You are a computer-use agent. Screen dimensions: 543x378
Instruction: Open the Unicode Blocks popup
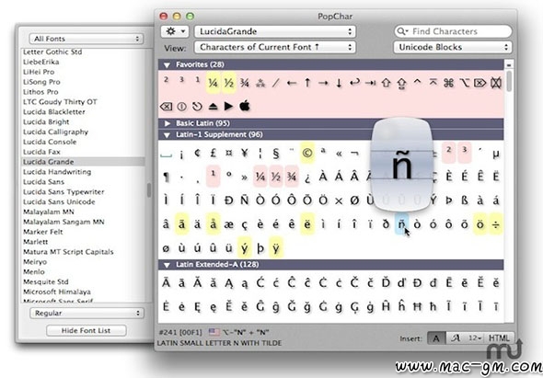click(453, 47)
